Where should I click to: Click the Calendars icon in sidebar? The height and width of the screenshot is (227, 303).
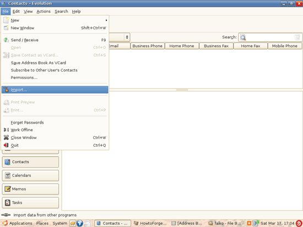8,175
